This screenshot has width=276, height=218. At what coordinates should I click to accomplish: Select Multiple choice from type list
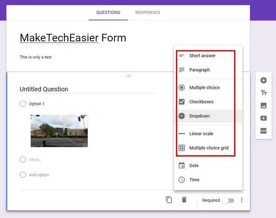pos(204,88)
